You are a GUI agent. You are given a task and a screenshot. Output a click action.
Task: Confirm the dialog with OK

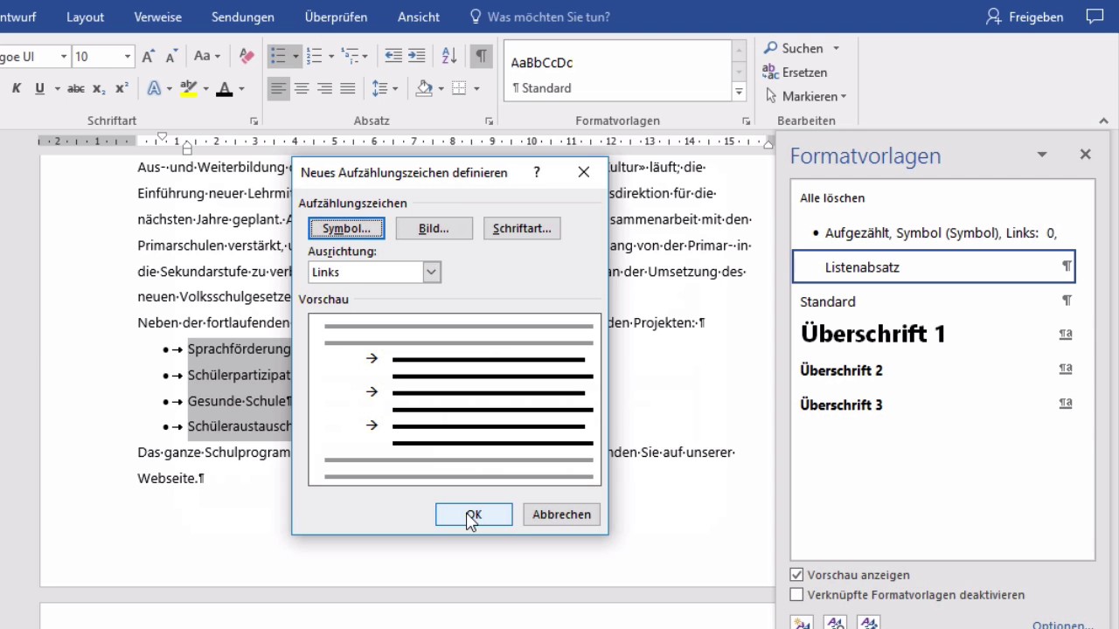[x=474, y=515]
